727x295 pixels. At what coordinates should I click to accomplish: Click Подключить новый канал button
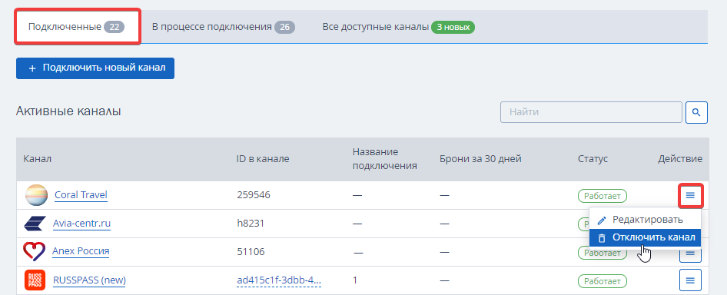95,68
